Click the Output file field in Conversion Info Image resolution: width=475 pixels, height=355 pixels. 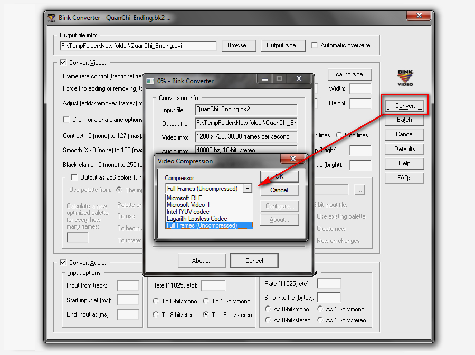click(246, 123)
